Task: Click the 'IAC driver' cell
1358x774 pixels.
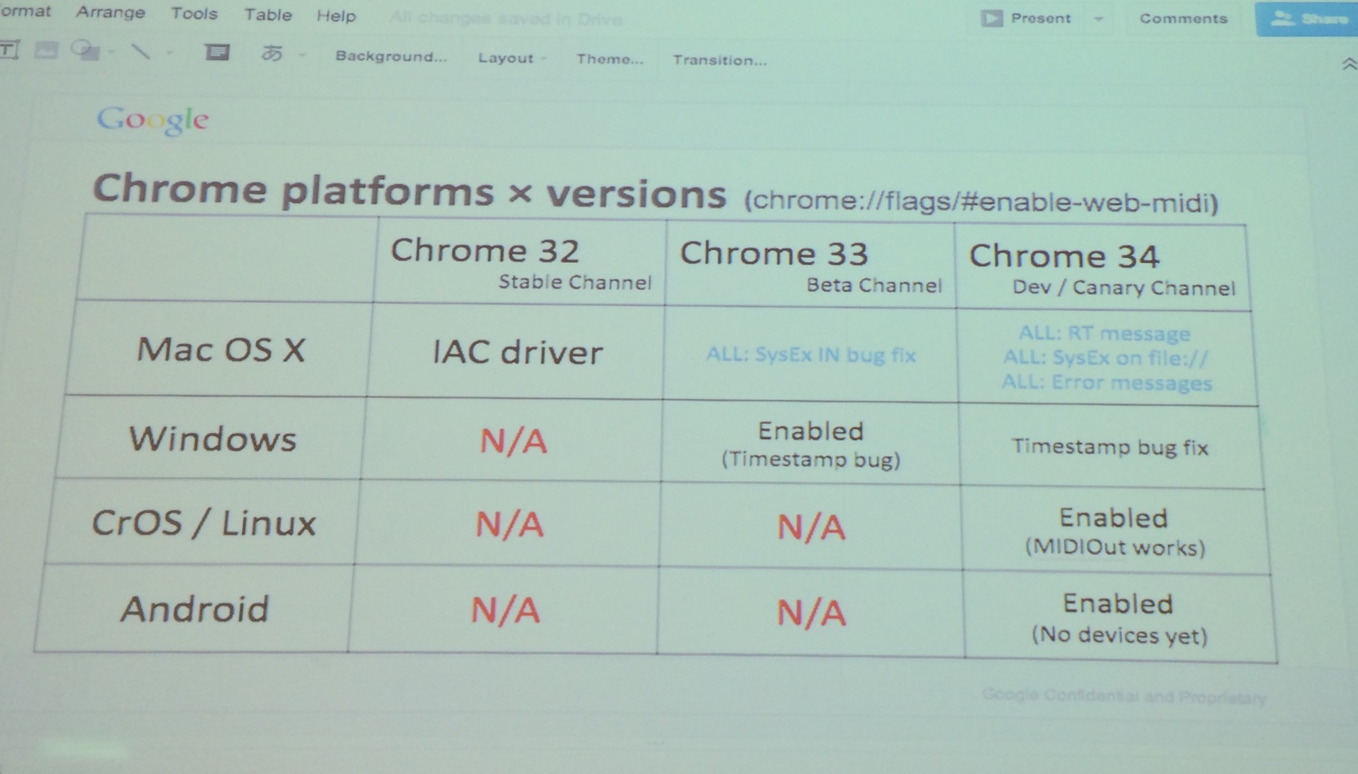Action: pyautogui.click(x=517, y=352)
